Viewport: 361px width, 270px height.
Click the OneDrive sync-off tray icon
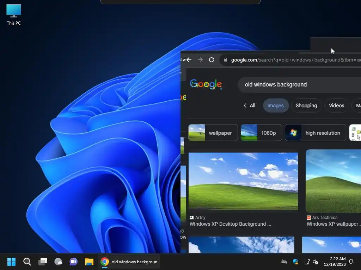click(284, 262)
